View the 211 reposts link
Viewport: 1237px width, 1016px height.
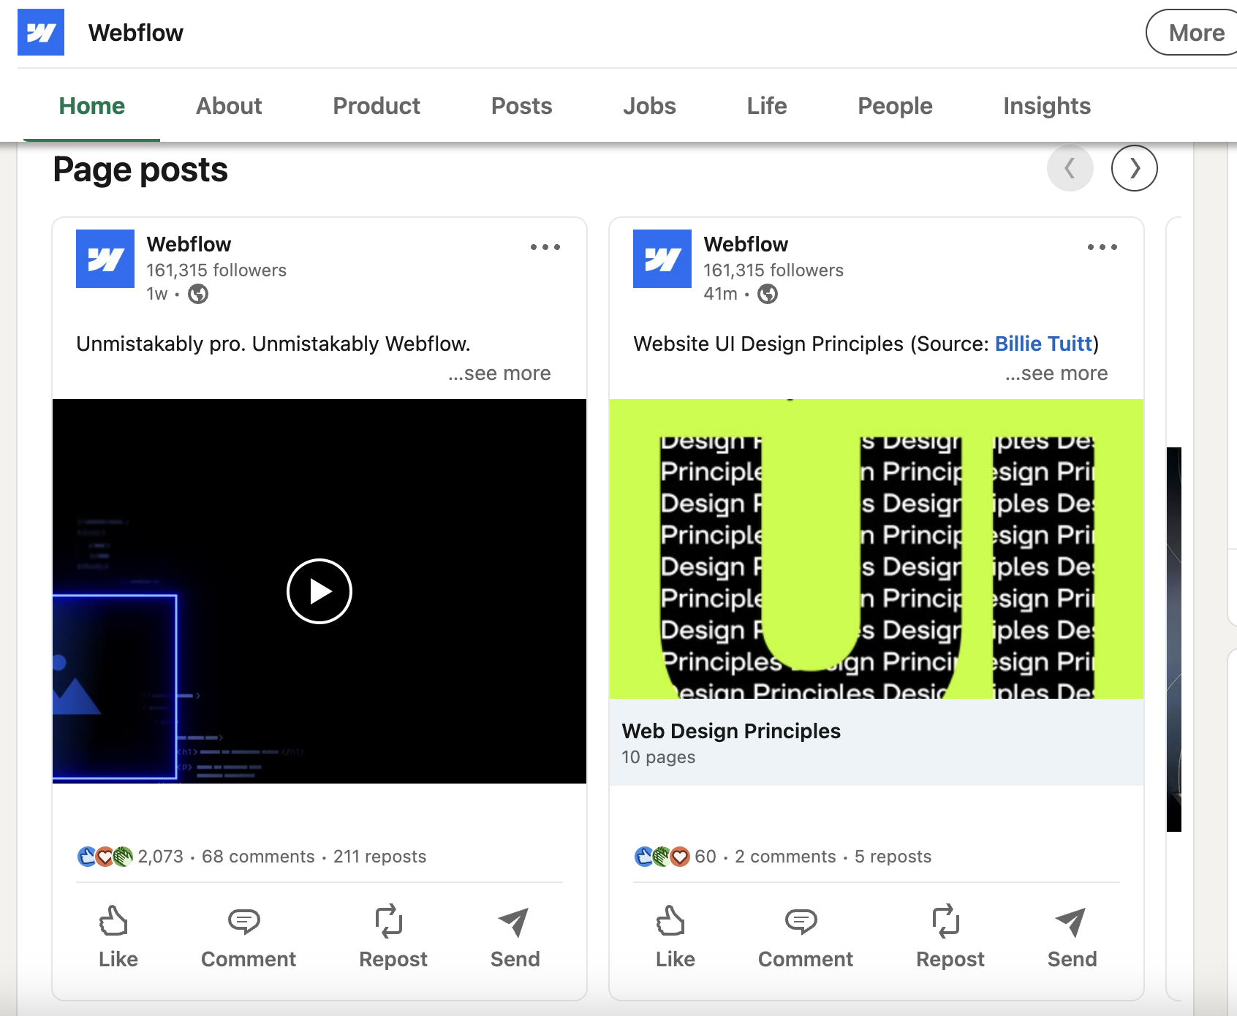tap(380, 857)
